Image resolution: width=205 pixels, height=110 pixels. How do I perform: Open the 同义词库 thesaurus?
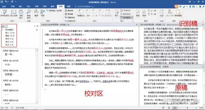coord(14,13)
